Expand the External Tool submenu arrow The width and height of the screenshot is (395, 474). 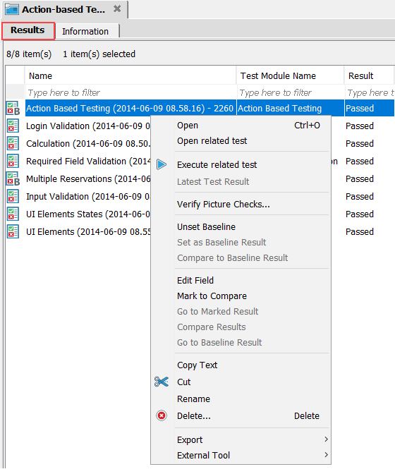(x=326, y=455)
